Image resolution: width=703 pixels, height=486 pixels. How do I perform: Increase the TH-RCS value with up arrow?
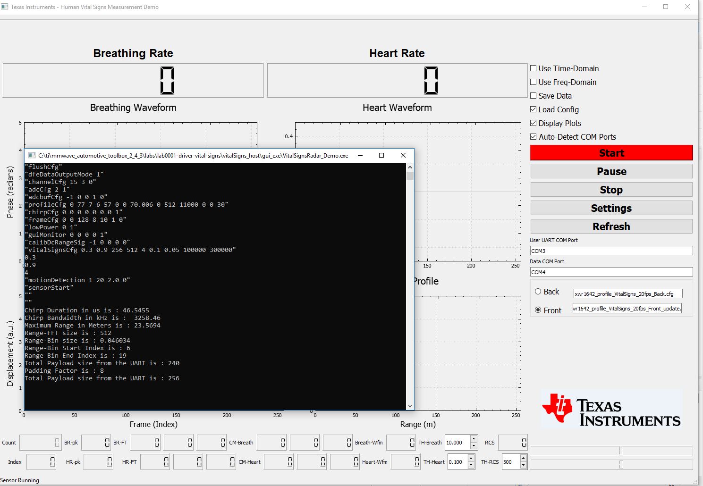523,458
